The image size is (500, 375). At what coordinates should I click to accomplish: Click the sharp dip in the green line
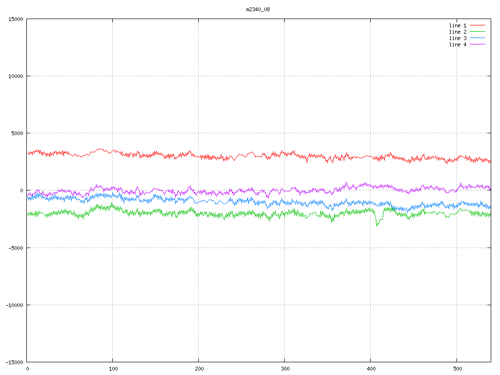pos(376,225)
